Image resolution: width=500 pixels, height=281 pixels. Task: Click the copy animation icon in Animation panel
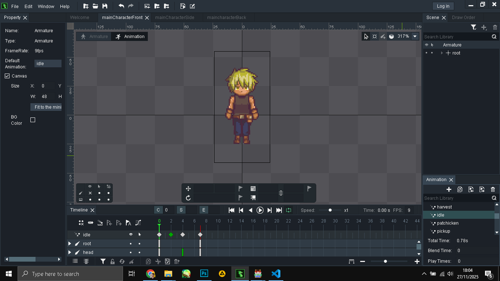460,189
